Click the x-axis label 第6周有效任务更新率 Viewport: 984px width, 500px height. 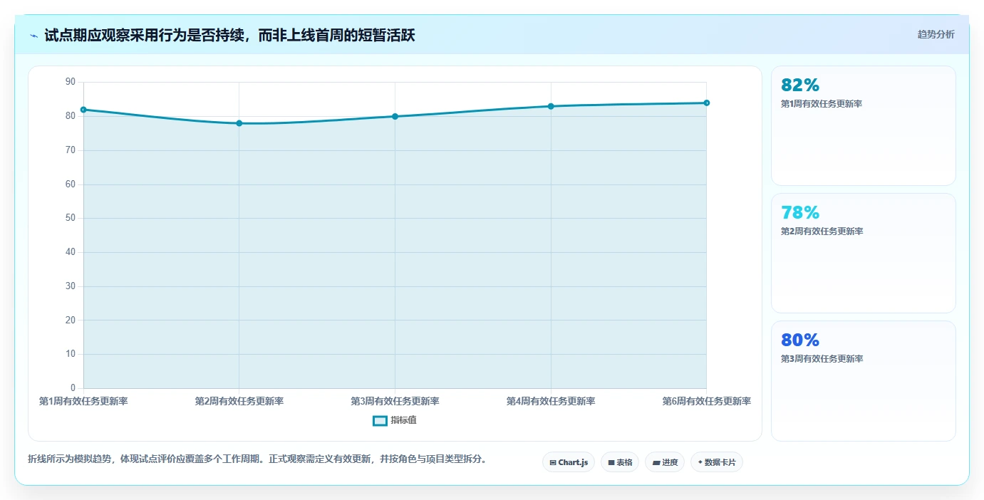click(706, 401)
